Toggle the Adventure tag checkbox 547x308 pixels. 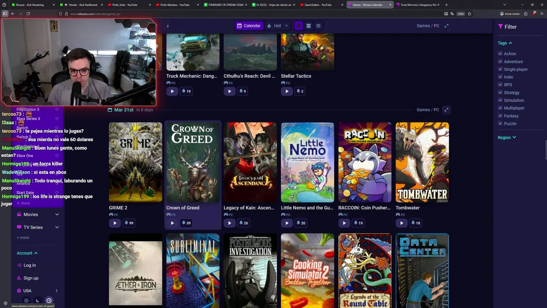point(500,61)
